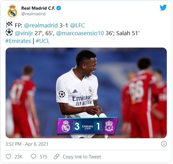This screenshot has width=173, height=164.
Task: Open replies via speech bubble icon
Action: [x=33, y=157]
